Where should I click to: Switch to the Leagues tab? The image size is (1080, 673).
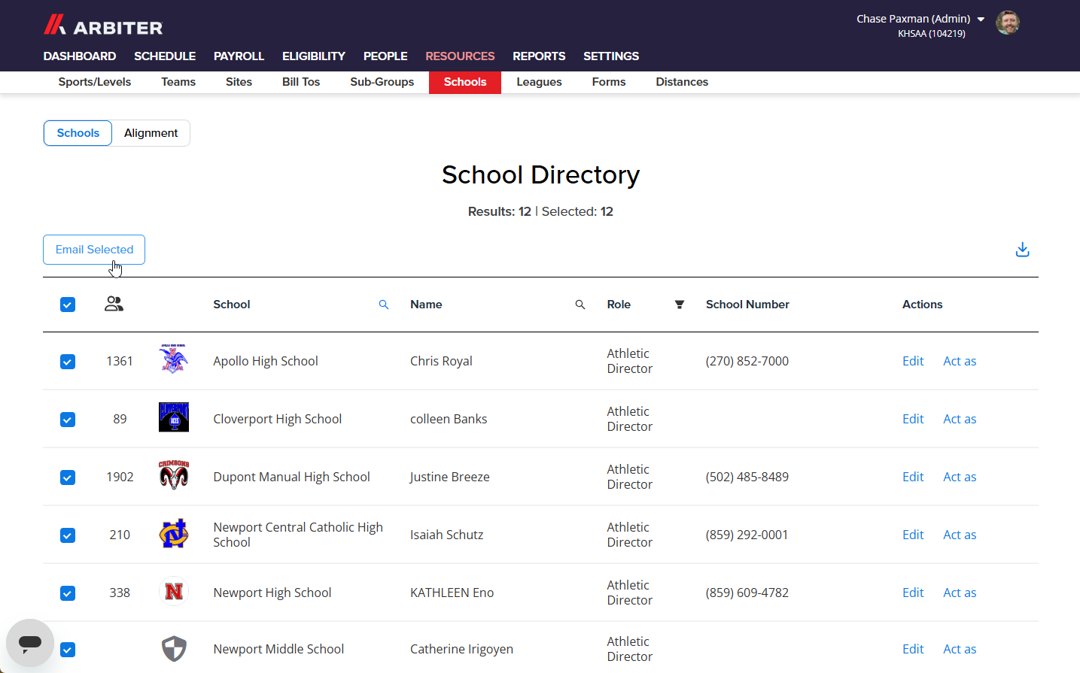(539, 82)
